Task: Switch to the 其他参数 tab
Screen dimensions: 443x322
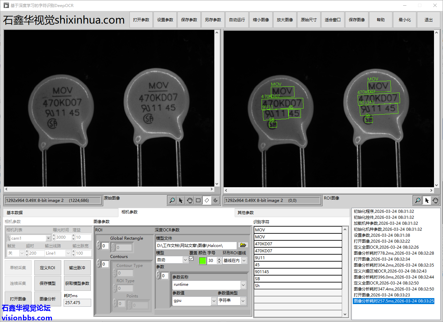Action: coord(246,213)
